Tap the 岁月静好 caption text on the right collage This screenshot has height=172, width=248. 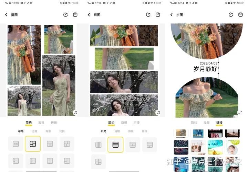coord(205,69)
